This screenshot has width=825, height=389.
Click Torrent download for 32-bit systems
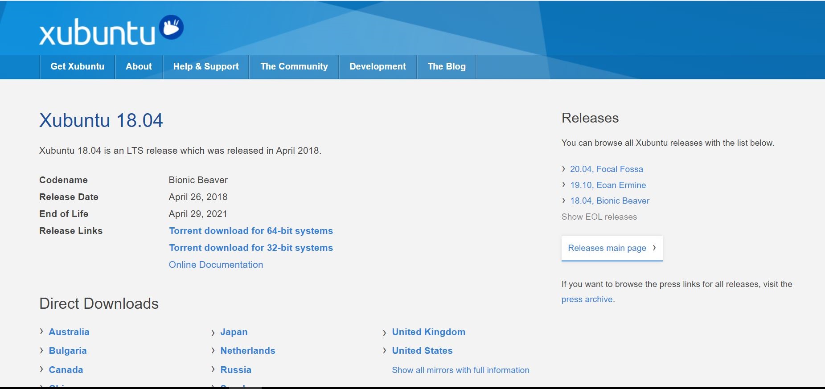tap(251, 248)
